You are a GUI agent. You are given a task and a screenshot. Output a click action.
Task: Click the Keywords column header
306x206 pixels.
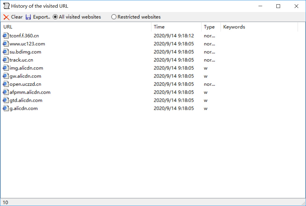pos(259,27)
